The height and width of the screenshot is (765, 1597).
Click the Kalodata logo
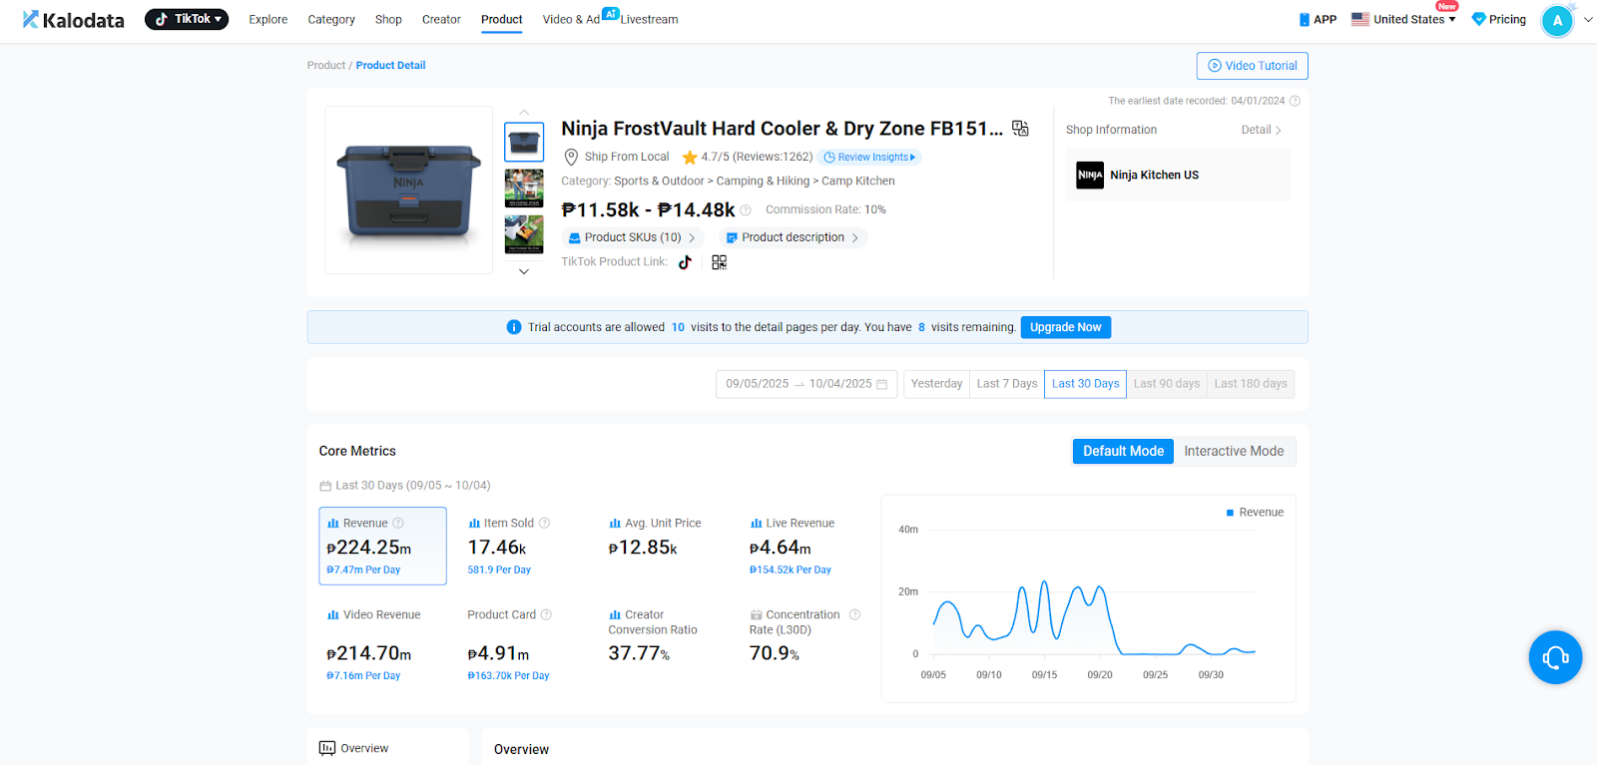pos(74,20)
